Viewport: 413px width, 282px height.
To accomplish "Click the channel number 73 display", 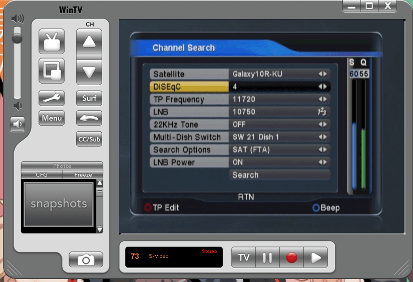I will point(135,256).
